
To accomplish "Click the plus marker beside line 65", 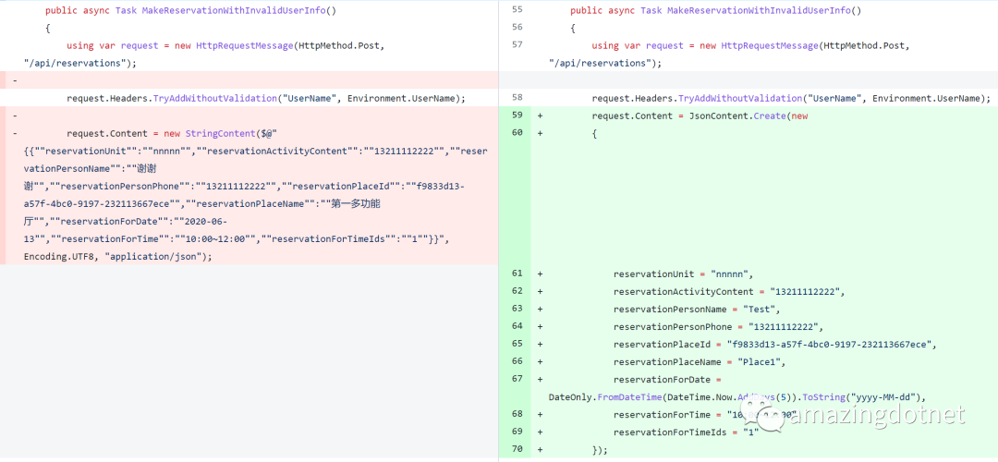I will tap(540, 345).
